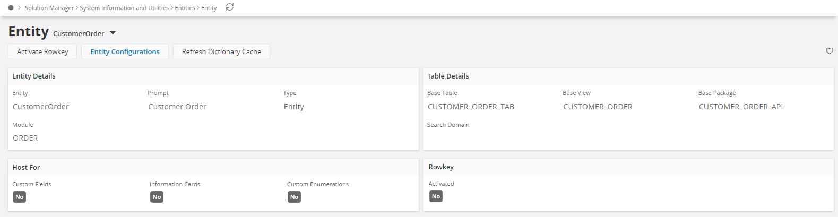Open the CustomerOrder entity selector dropdown
The image size is (838, 217).
tap(113, 33)
